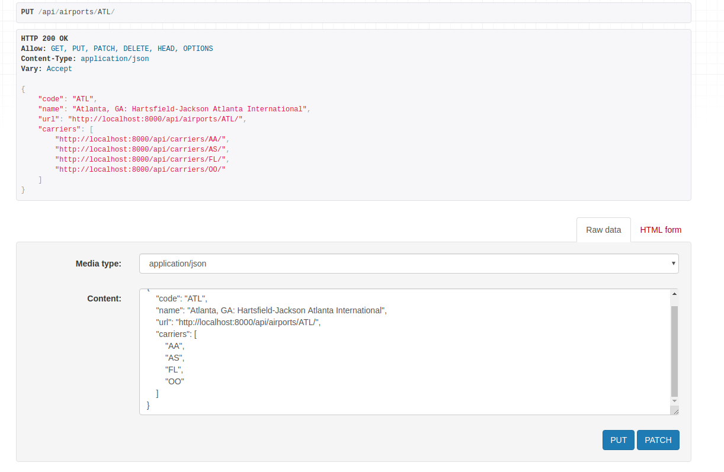724x472 pixels.
Task: Open the HTML form tab
Action: point(661,230)
